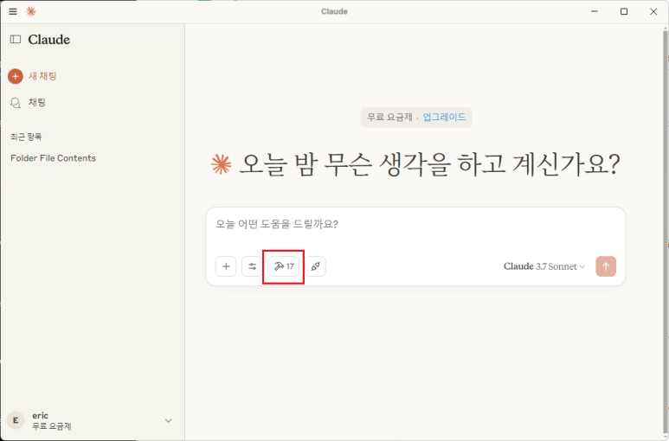
Task: Click the 업그레이드 upgrade link
Action: (444, 118)
